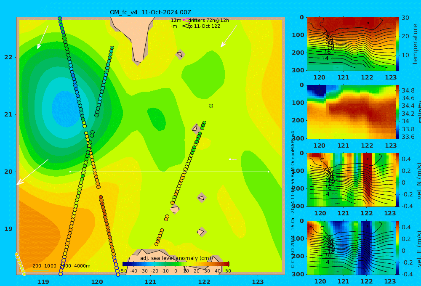Click latitude label 20 on main map
The image size is (421, 286).
click(x=8, y=172)
